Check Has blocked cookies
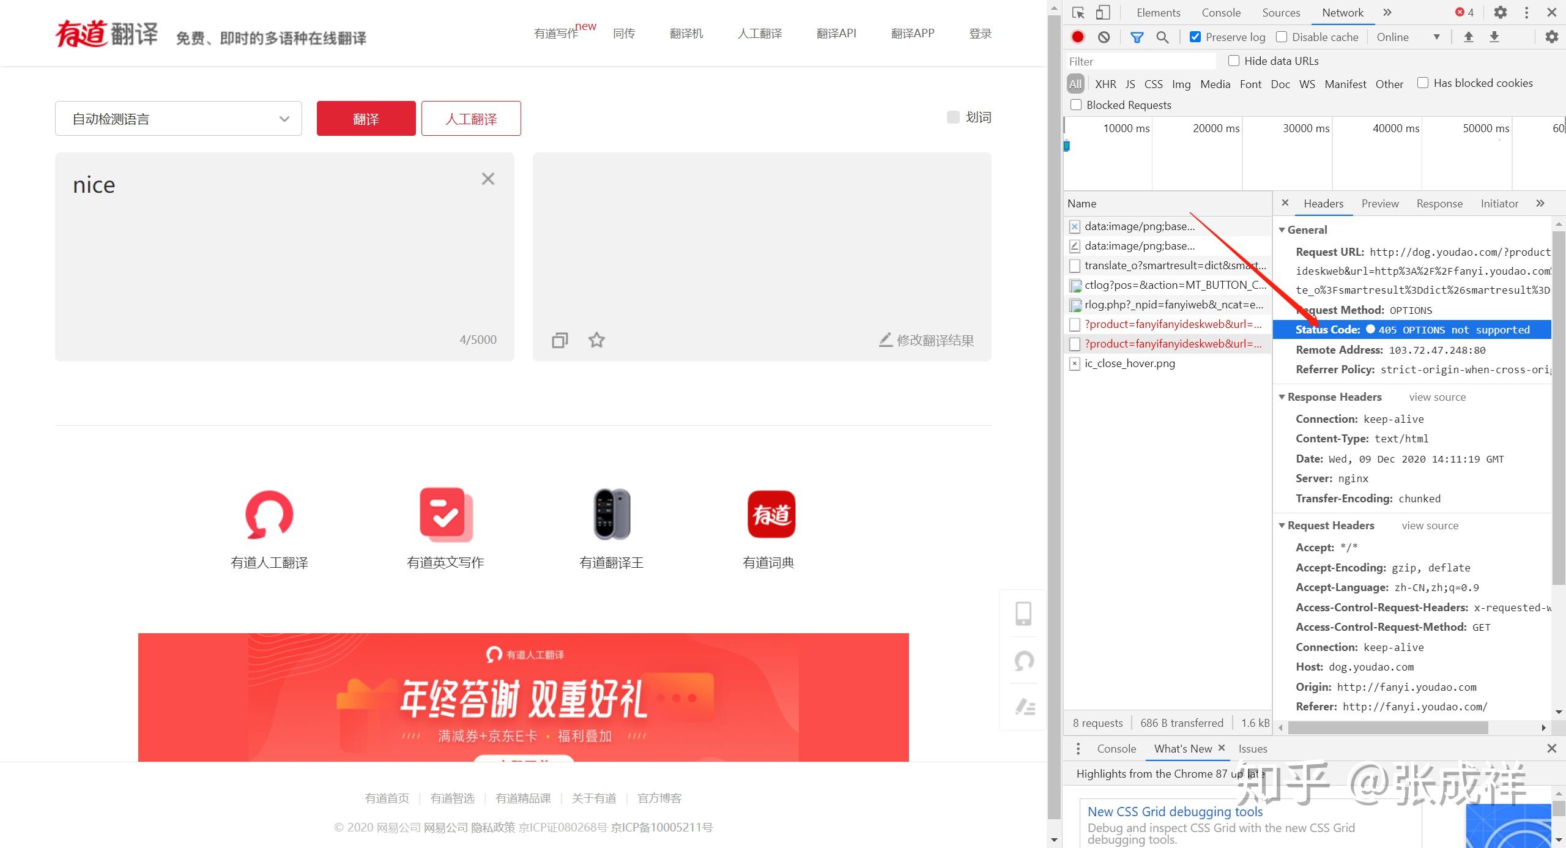The image size is (1566, 848). [x=1423, y=83]
